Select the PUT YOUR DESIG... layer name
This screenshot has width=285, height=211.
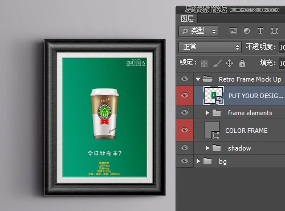[x=256, y=96]
